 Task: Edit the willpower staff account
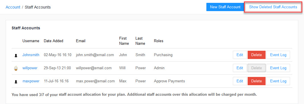[240, 68]
